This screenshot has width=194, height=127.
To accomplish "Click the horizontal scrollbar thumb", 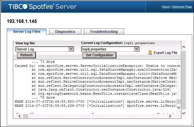I will pyautogui.click(x=26, y=116).
